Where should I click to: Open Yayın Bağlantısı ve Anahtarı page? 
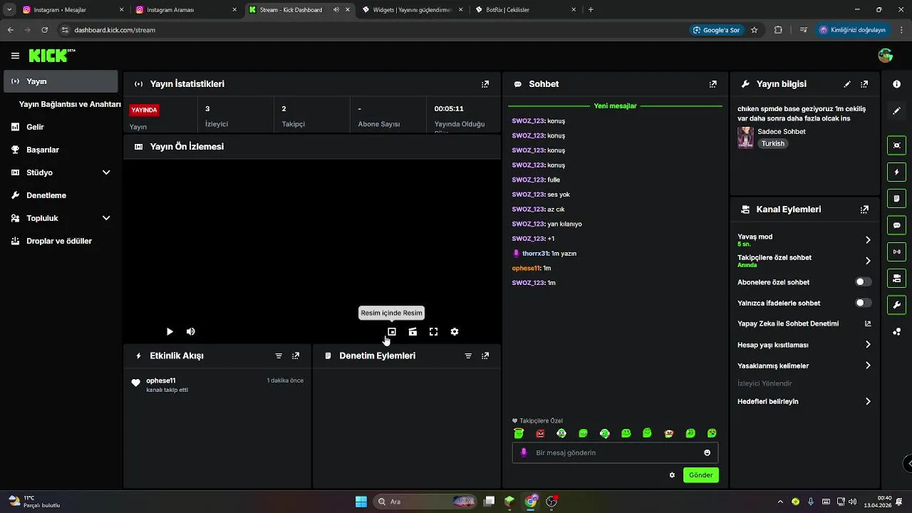70,104
